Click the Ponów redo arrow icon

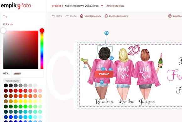pyautogui.click(x=67, y=16)
